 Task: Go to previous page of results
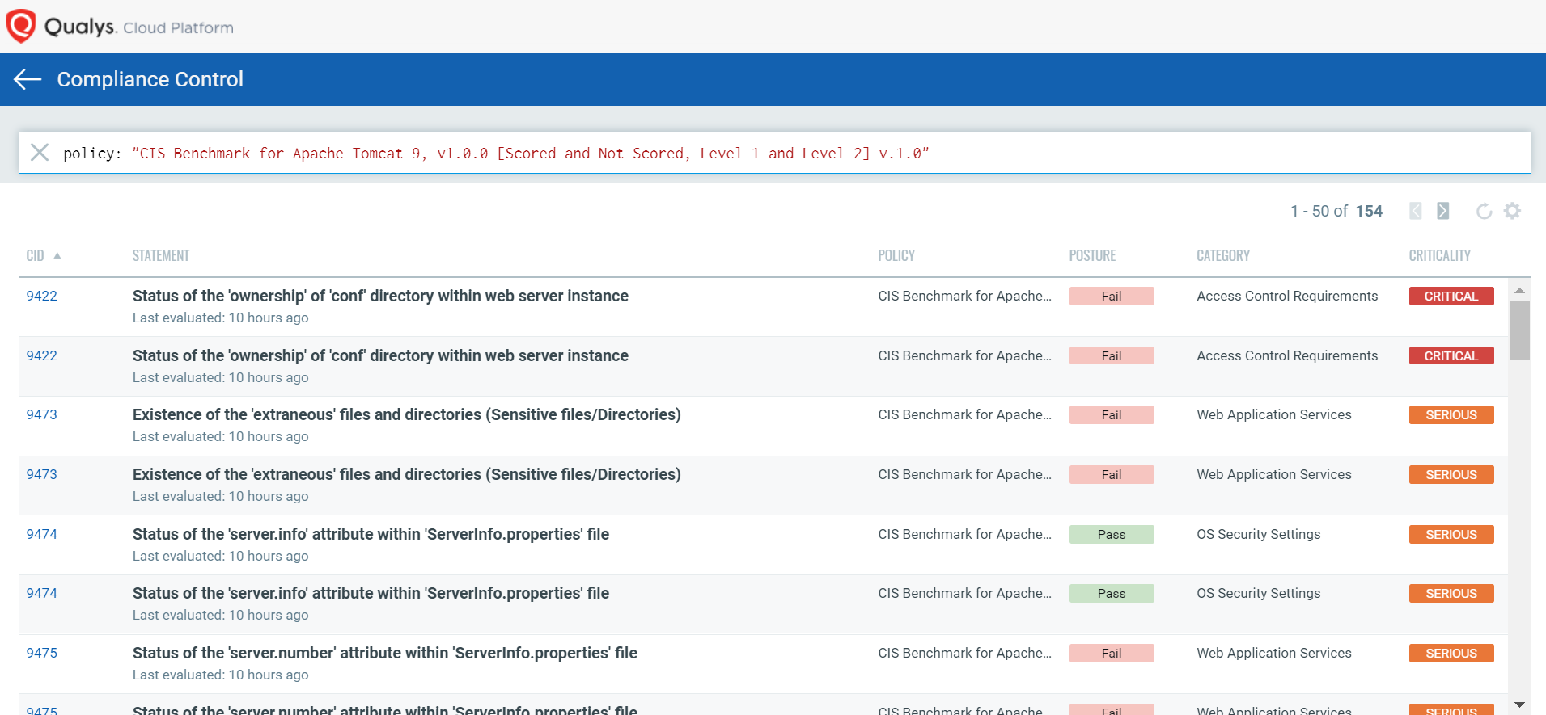pos(1415,211)
